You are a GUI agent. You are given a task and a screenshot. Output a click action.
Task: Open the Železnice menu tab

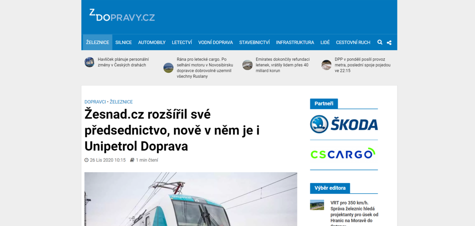point(97,42)
